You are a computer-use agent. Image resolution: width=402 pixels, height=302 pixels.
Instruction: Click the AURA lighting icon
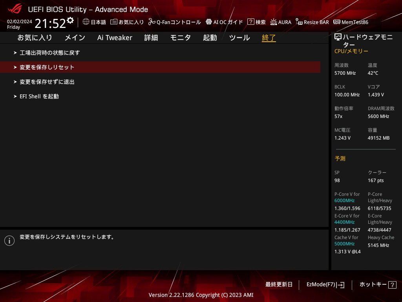274,22
